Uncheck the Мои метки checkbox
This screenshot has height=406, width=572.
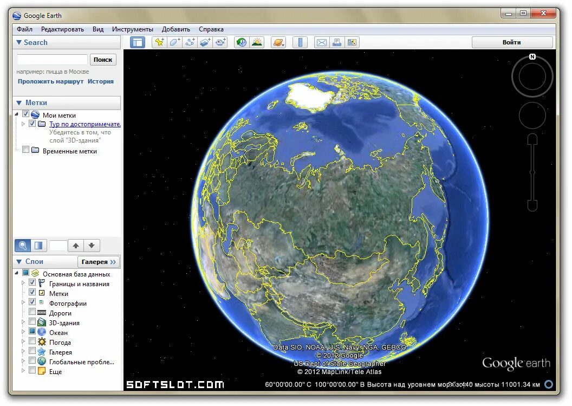(x=25, y=114)
